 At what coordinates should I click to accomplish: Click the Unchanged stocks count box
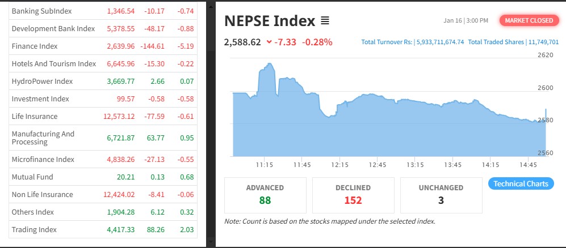(x=441, y=194)
